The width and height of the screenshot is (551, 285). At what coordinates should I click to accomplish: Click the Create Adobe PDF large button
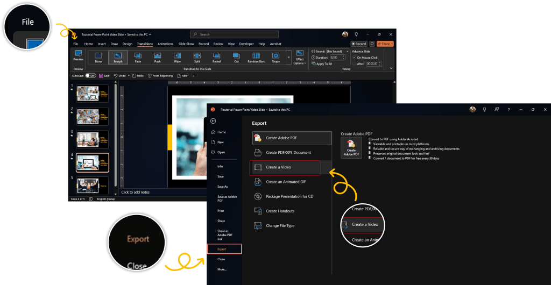point(351,147)
